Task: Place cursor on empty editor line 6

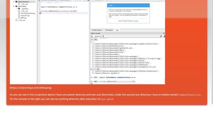Action: click(64, 13)
